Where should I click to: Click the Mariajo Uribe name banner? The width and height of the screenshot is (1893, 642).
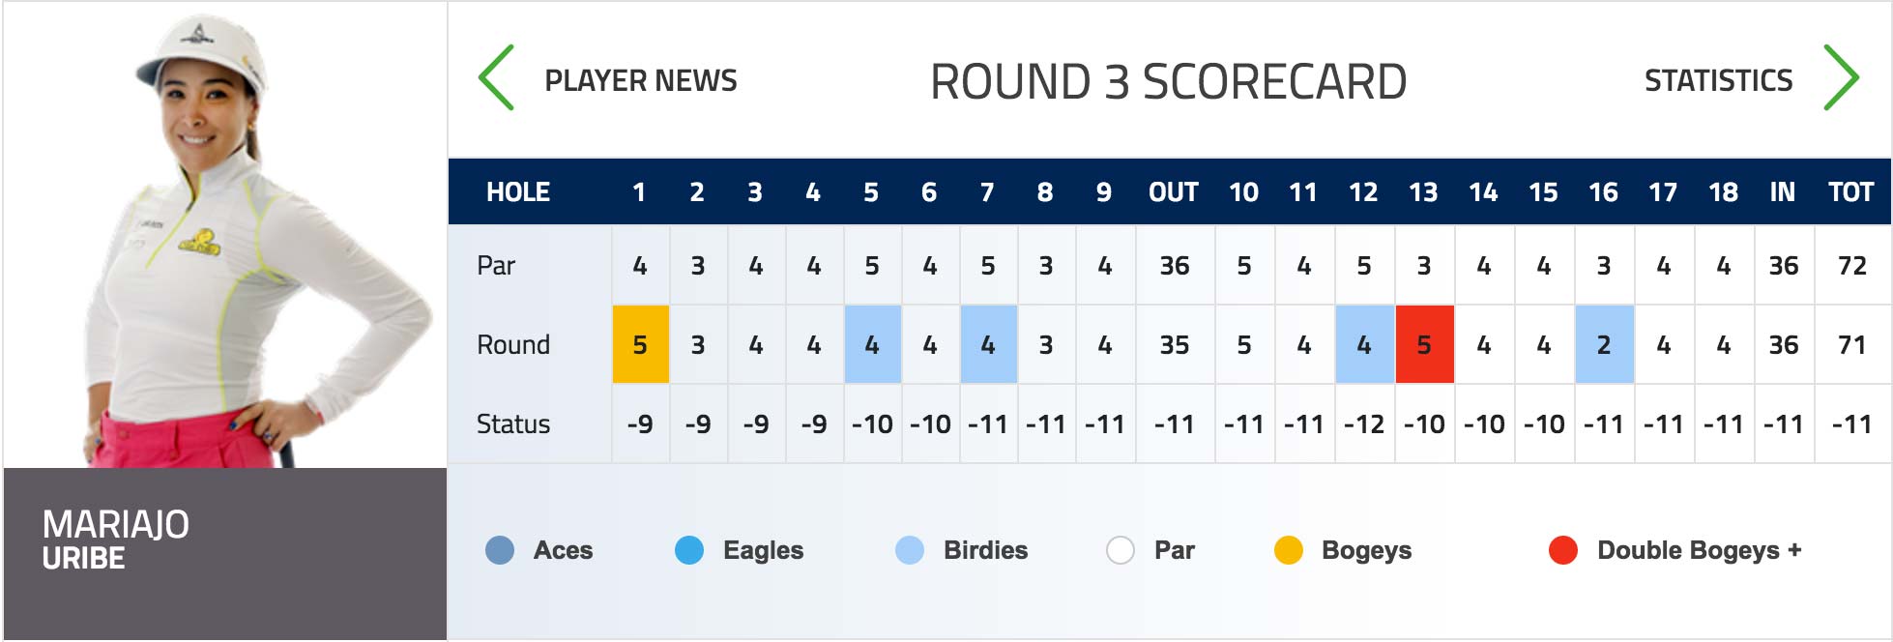pyautogui.click(x=225, y=553)
